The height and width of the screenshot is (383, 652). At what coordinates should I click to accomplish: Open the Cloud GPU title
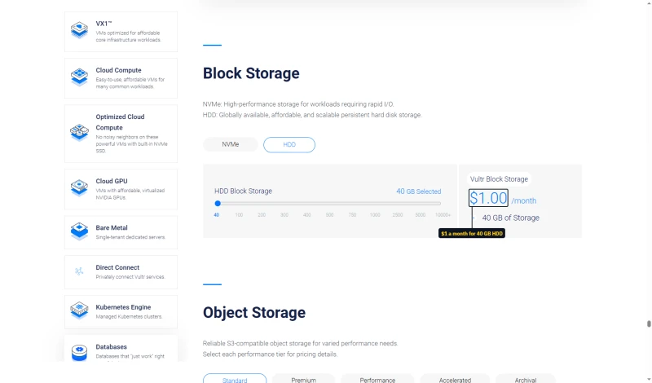pos(112,181)
